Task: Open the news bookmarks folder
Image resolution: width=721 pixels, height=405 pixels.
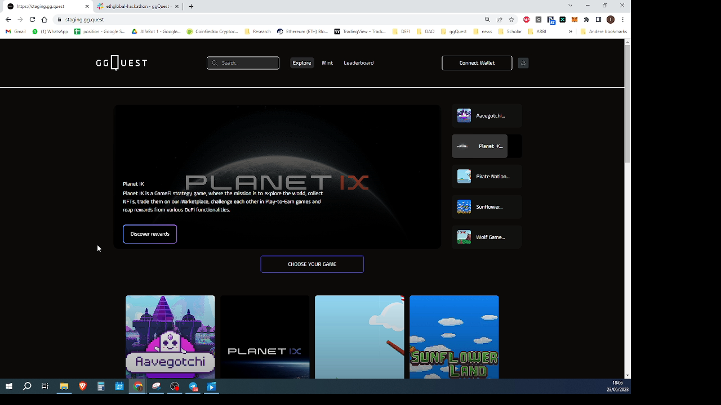Action: coord(483,31)
